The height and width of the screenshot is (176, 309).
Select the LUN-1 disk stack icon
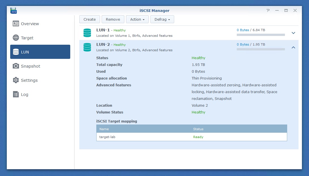[87, 33]
